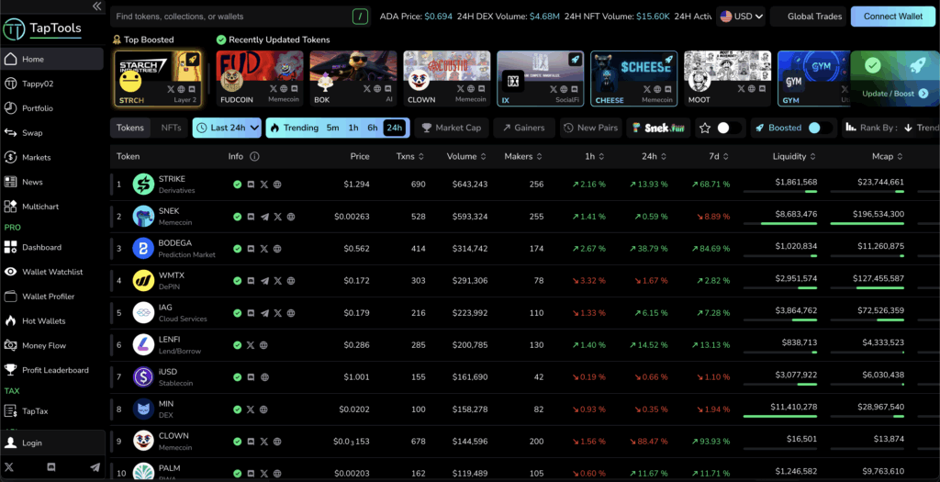Toggle the favorites star switch
This screenshot has height=482, width=940.
click(x=726, y=128)
